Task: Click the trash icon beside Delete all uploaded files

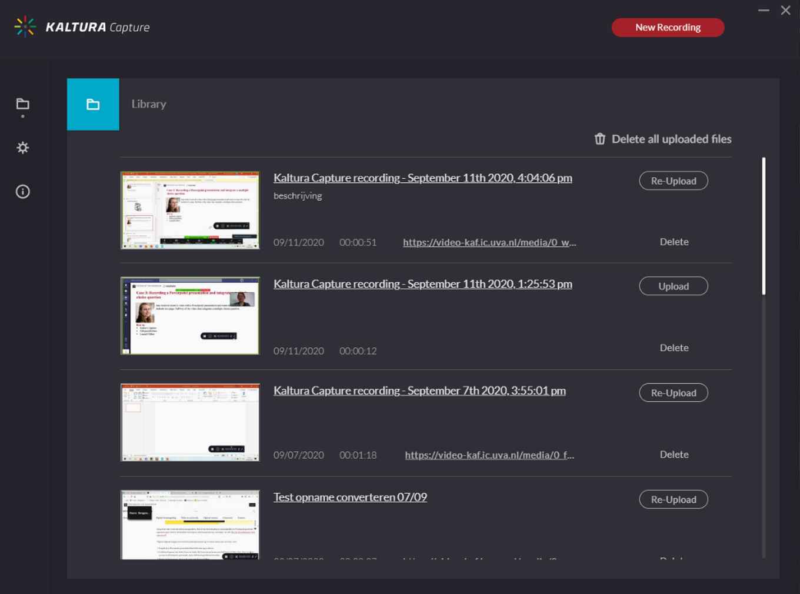Action: point(599,139)
